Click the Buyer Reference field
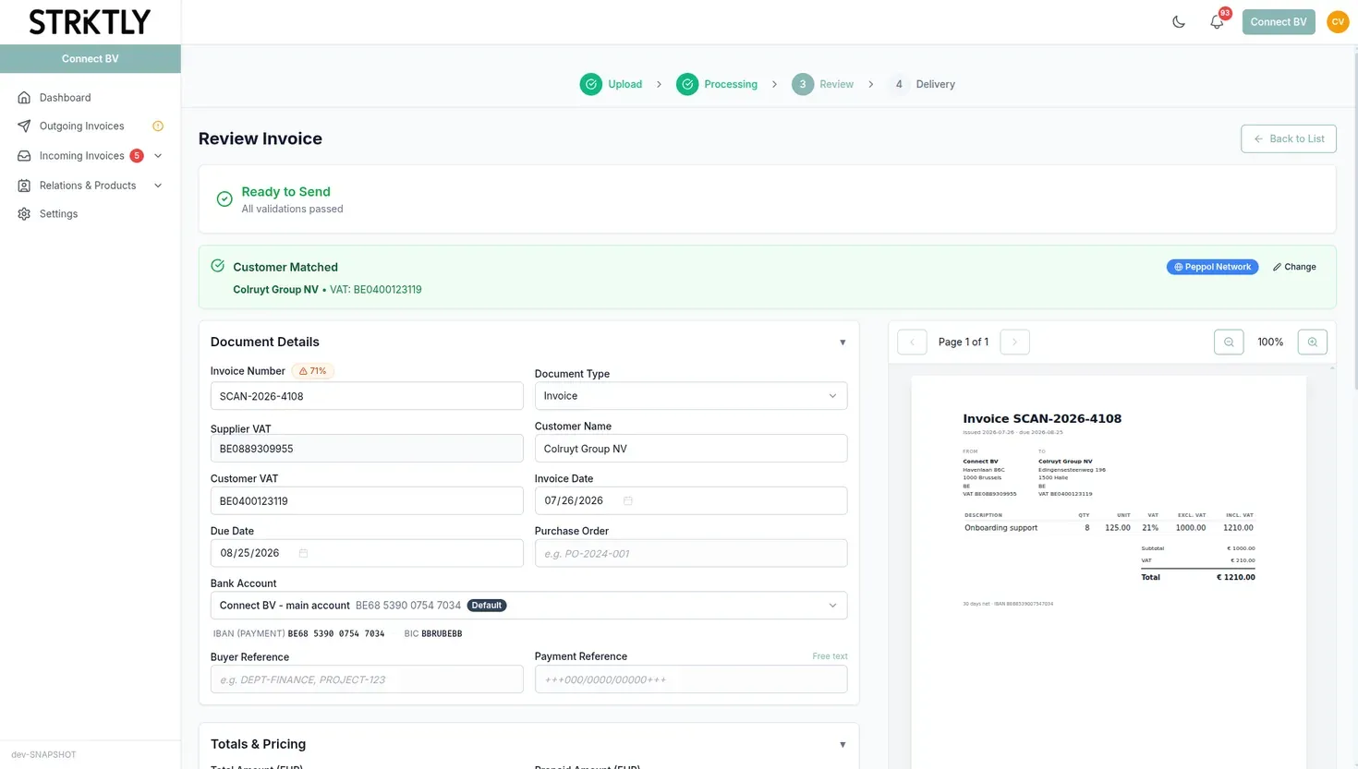The height and width of the screenshot is (769, 1358). pyautogui.click(x=367, y=679)
